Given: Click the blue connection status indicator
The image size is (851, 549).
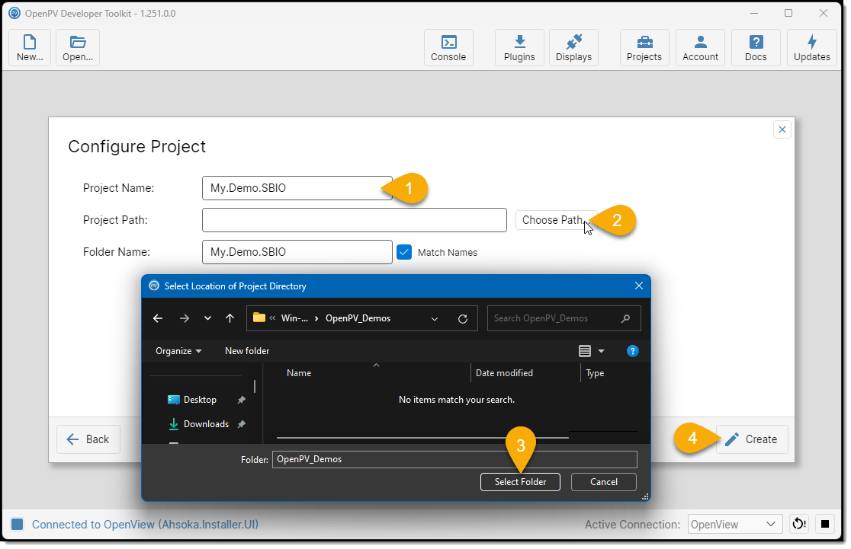Looking at the screenshot, I should 18,524.
